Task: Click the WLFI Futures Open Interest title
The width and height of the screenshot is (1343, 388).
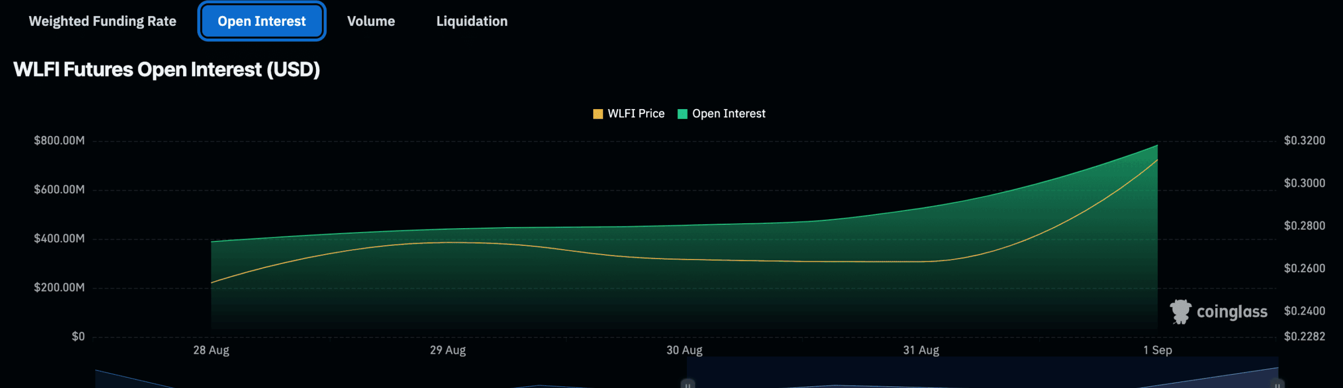Action: (166, 70)
